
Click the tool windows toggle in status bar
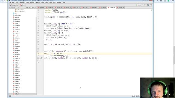click(x=10, y=96)
